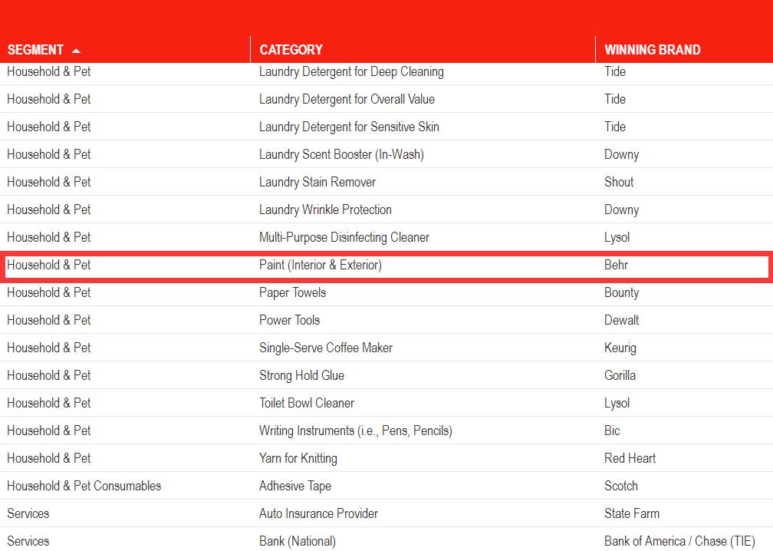Click the 'Bounty' winning brand cell

[622, 292]
